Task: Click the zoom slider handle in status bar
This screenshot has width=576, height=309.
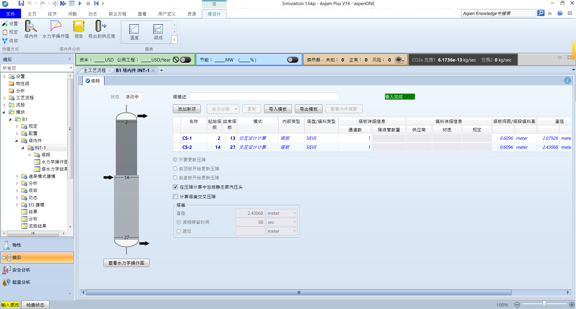Action: pyautogui.click(x=544, y=304)
